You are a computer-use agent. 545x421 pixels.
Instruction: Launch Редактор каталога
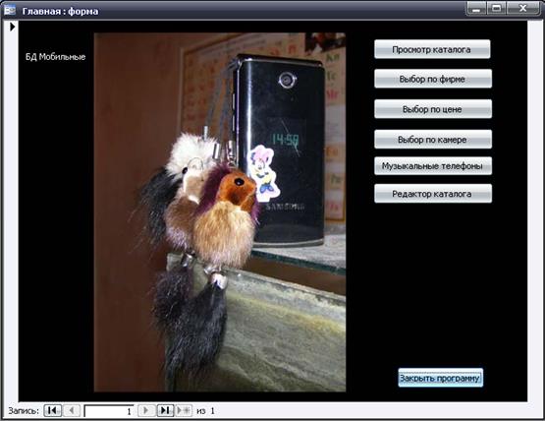click(433, 193)
